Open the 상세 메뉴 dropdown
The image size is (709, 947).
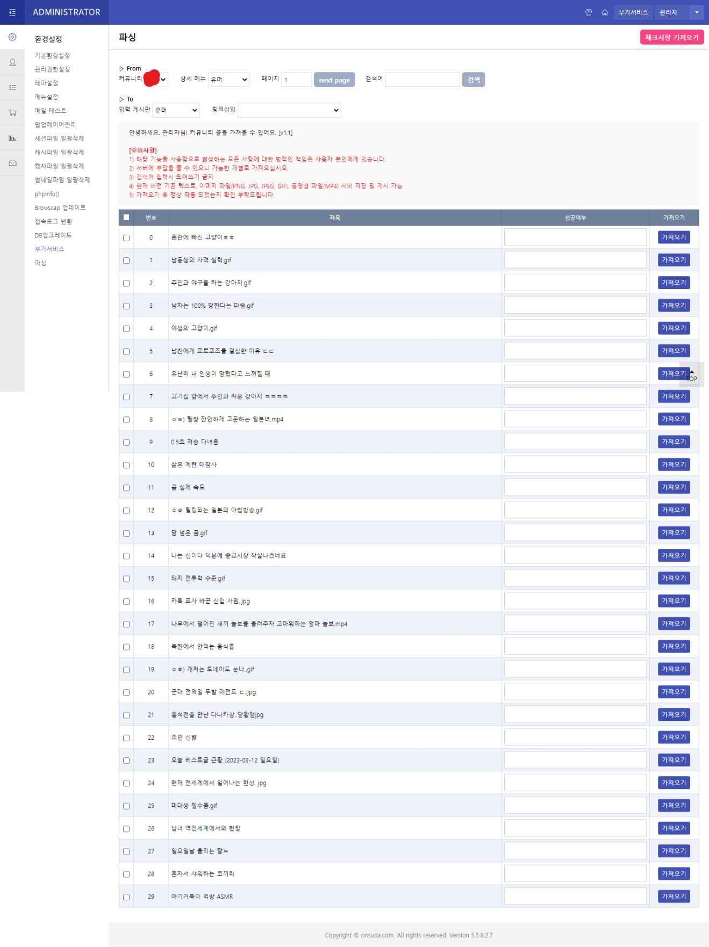coord(228,79)
